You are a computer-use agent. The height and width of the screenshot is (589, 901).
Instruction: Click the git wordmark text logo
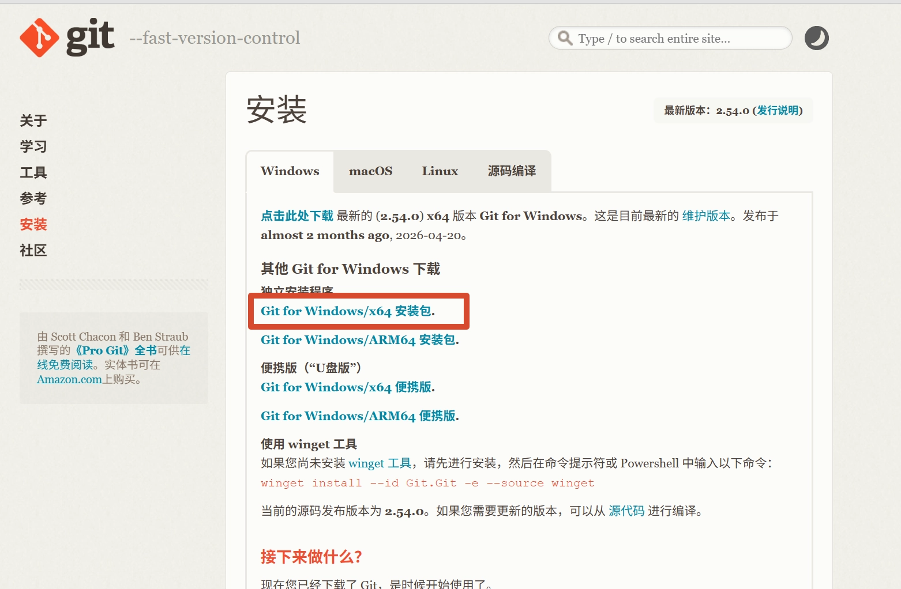(91, 37)
